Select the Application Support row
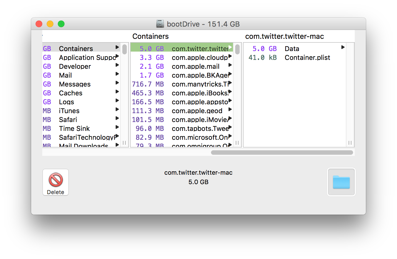 [81, 56]
